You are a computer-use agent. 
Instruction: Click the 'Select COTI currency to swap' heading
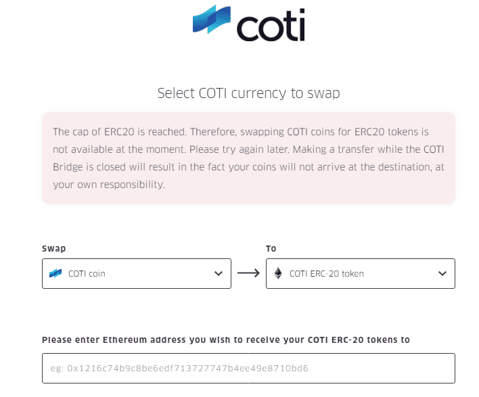click(x=249, y=93)
